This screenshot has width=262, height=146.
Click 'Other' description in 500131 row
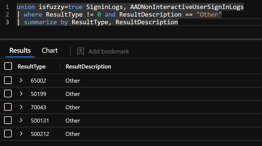tap(73, 121)
